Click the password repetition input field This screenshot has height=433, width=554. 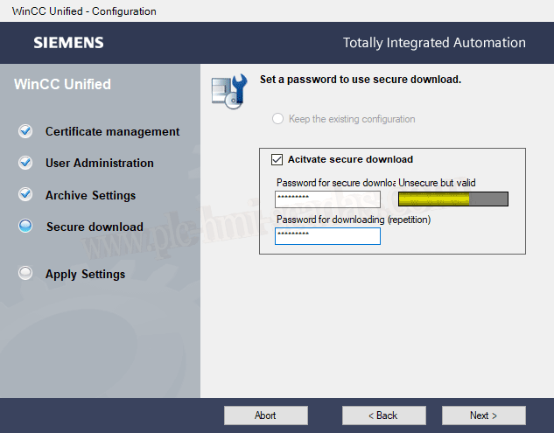coord(327,236)
